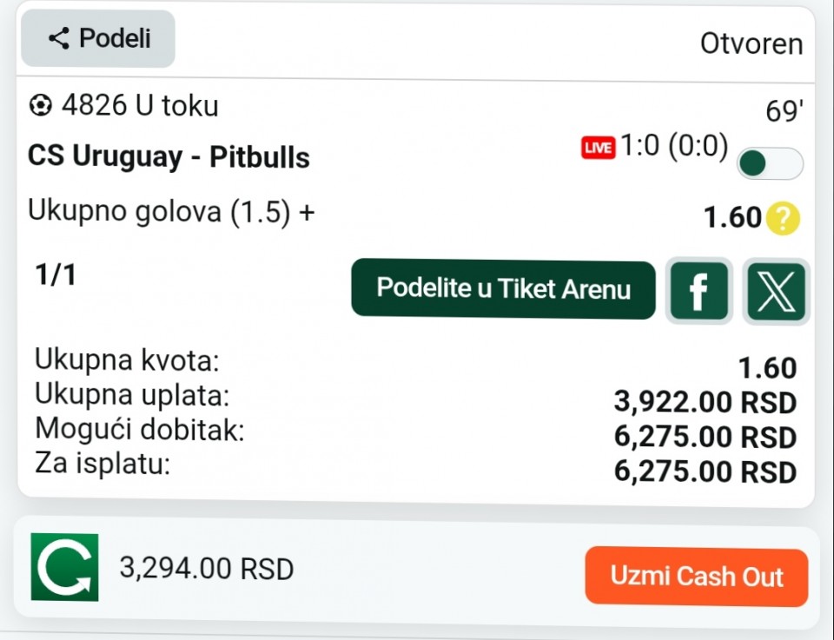Open the yellow question mark help icon
Viewport: 834px width, 640px height.
pyautogui.click(x=783, y=218)
